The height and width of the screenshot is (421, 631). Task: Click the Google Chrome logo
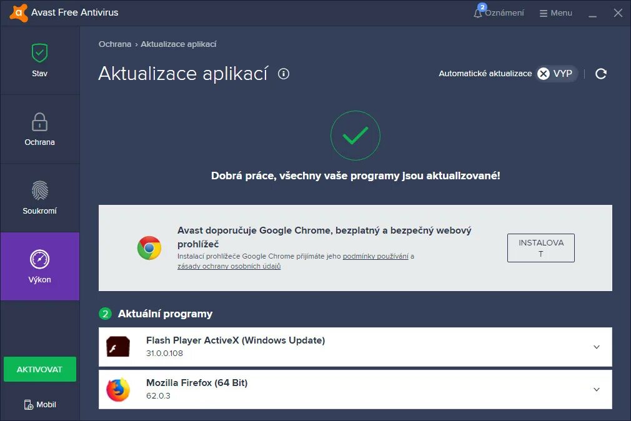coord(149,248)
